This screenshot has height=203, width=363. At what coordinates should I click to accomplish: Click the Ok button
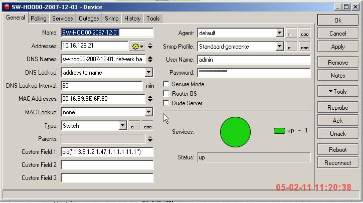click(338, 20)
